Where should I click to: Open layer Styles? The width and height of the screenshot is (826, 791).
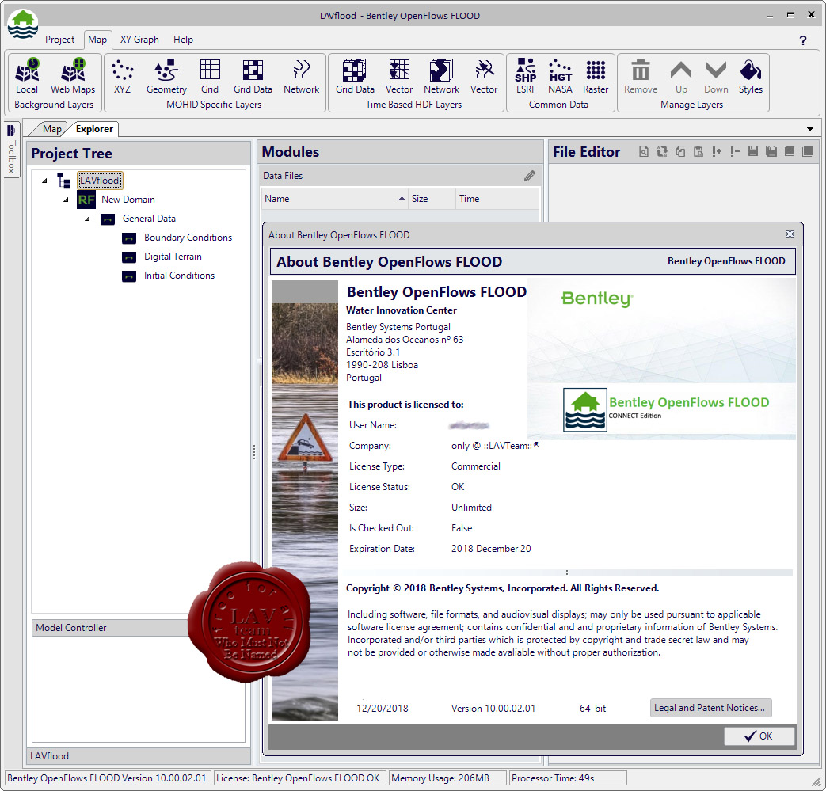tap(751, 76)
